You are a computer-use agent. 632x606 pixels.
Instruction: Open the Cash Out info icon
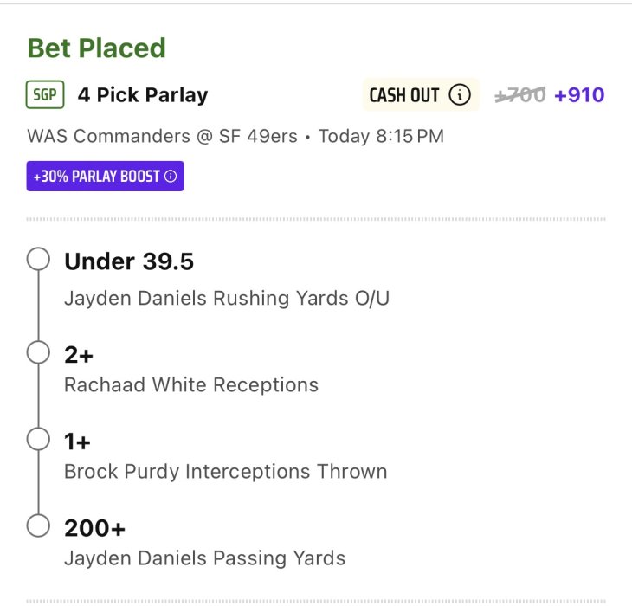(460, 94)
